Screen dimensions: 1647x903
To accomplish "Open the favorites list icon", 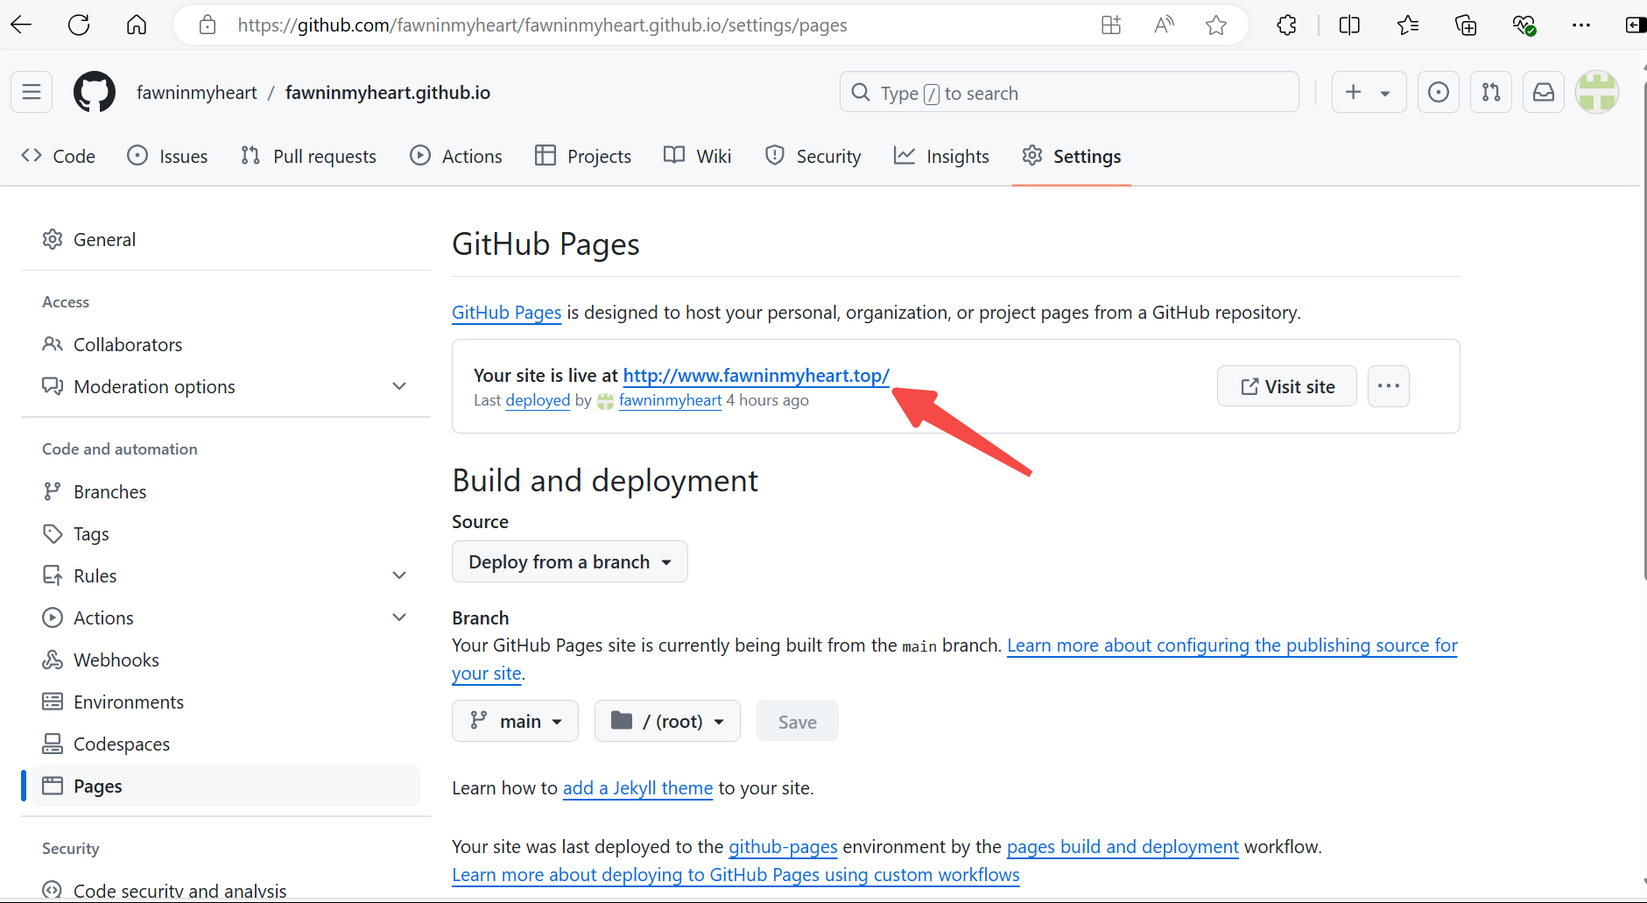I will pos(1407,25).
